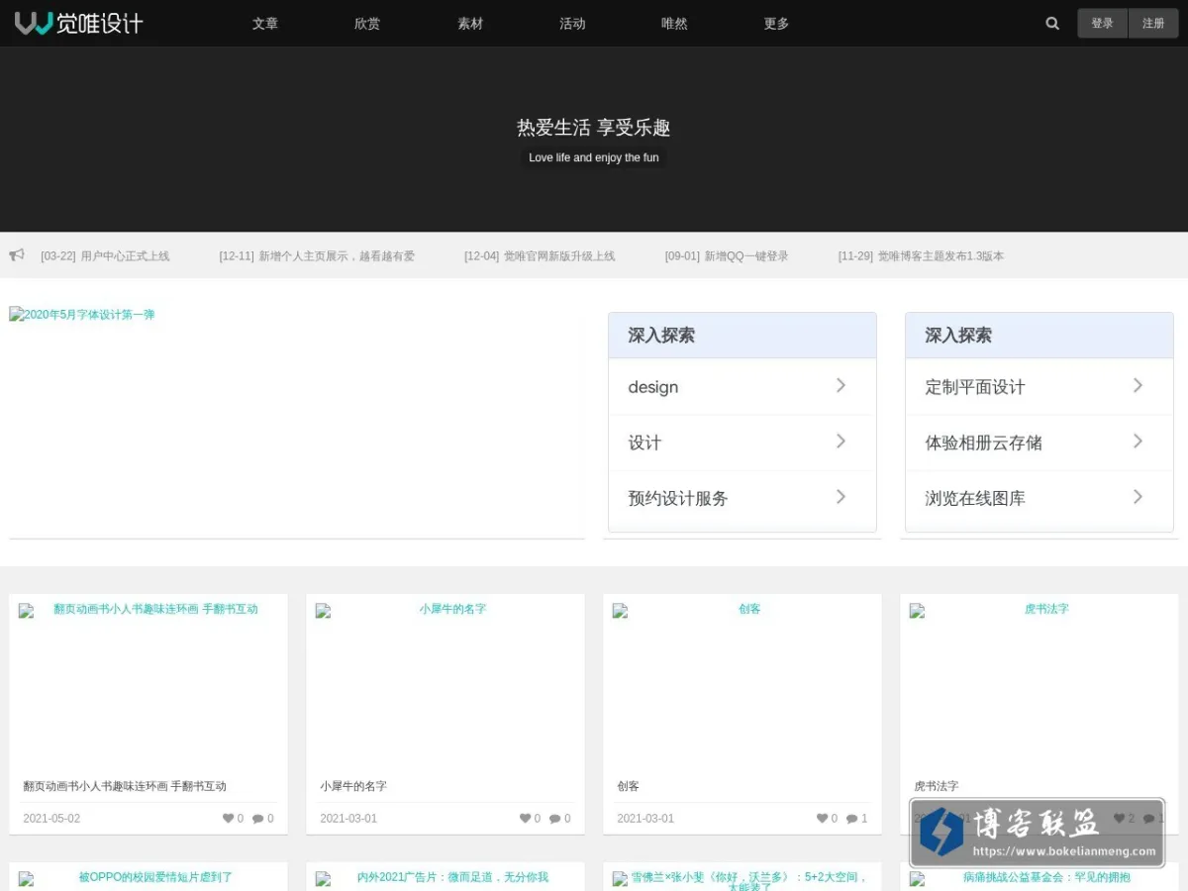Open the 雪佛兰×张小斐 thumbnail
1188x891 pixels.
point(742,880)
